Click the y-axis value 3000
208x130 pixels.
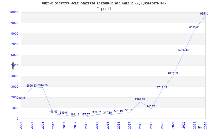[15, 87]
